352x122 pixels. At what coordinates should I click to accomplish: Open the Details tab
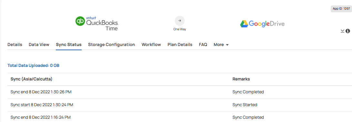point(15,44)
